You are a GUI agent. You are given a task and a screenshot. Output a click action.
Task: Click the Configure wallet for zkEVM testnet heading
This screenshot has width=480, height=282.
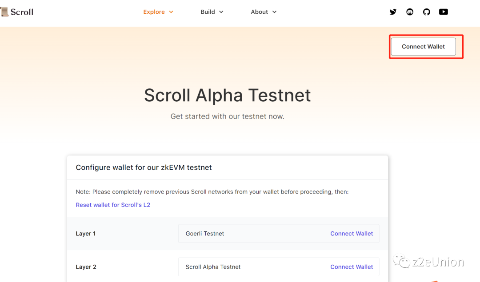pos(144,167)
